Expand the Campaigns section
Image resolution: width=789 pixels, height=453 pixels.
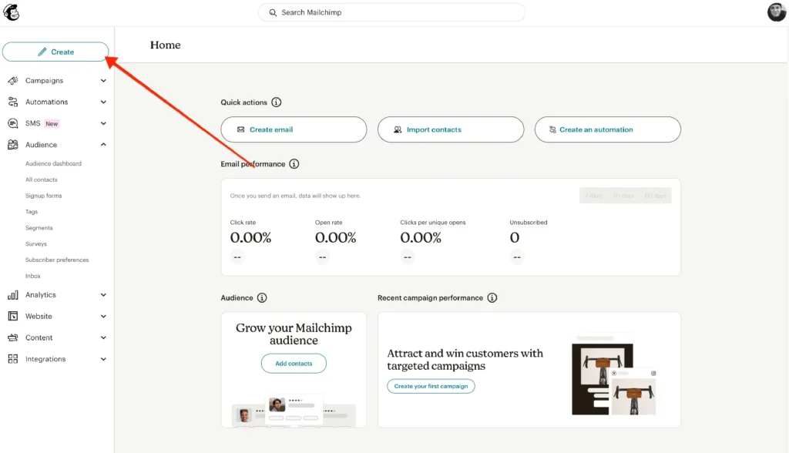103,80
